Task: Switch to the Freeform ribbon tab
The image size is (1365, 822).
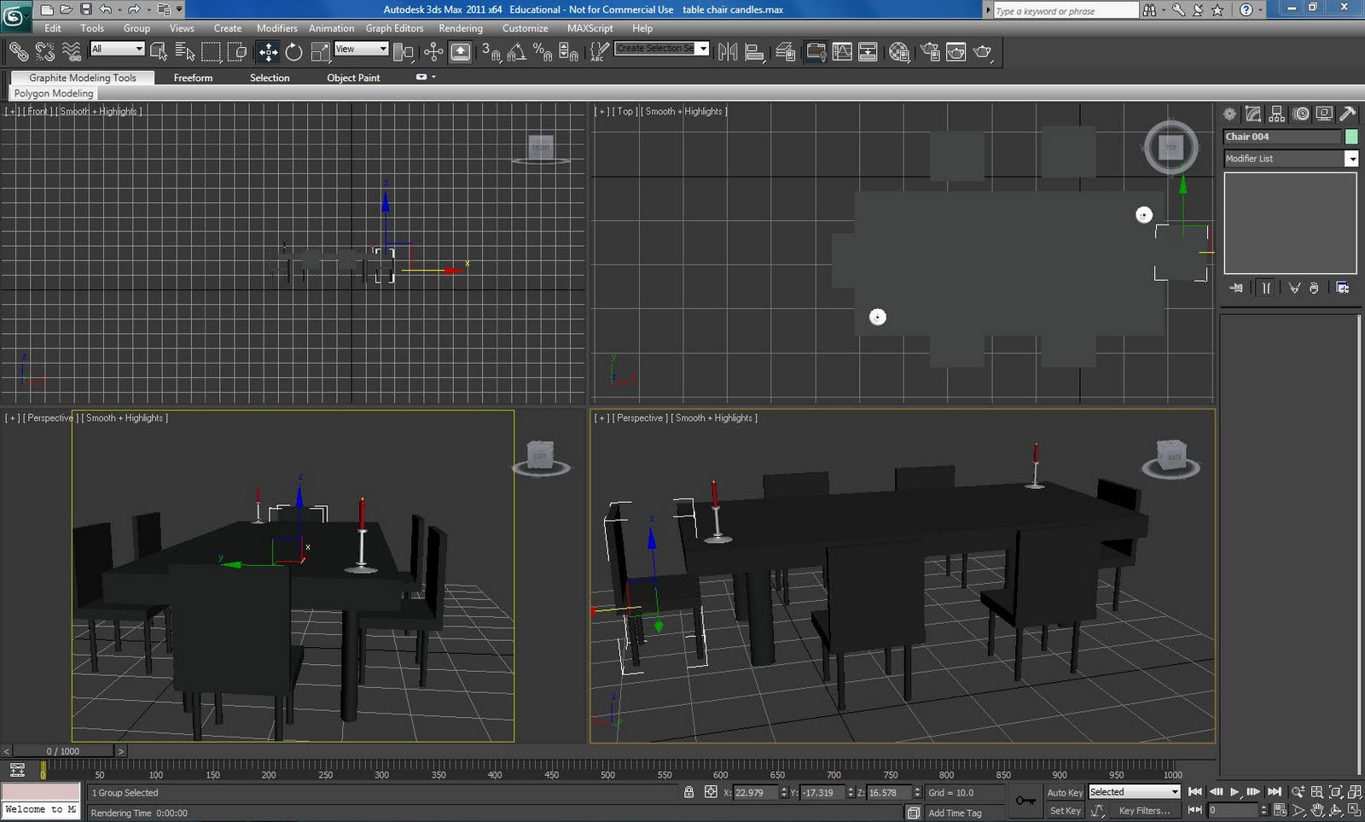Action: pyautogui.click(x=193, y=78)
